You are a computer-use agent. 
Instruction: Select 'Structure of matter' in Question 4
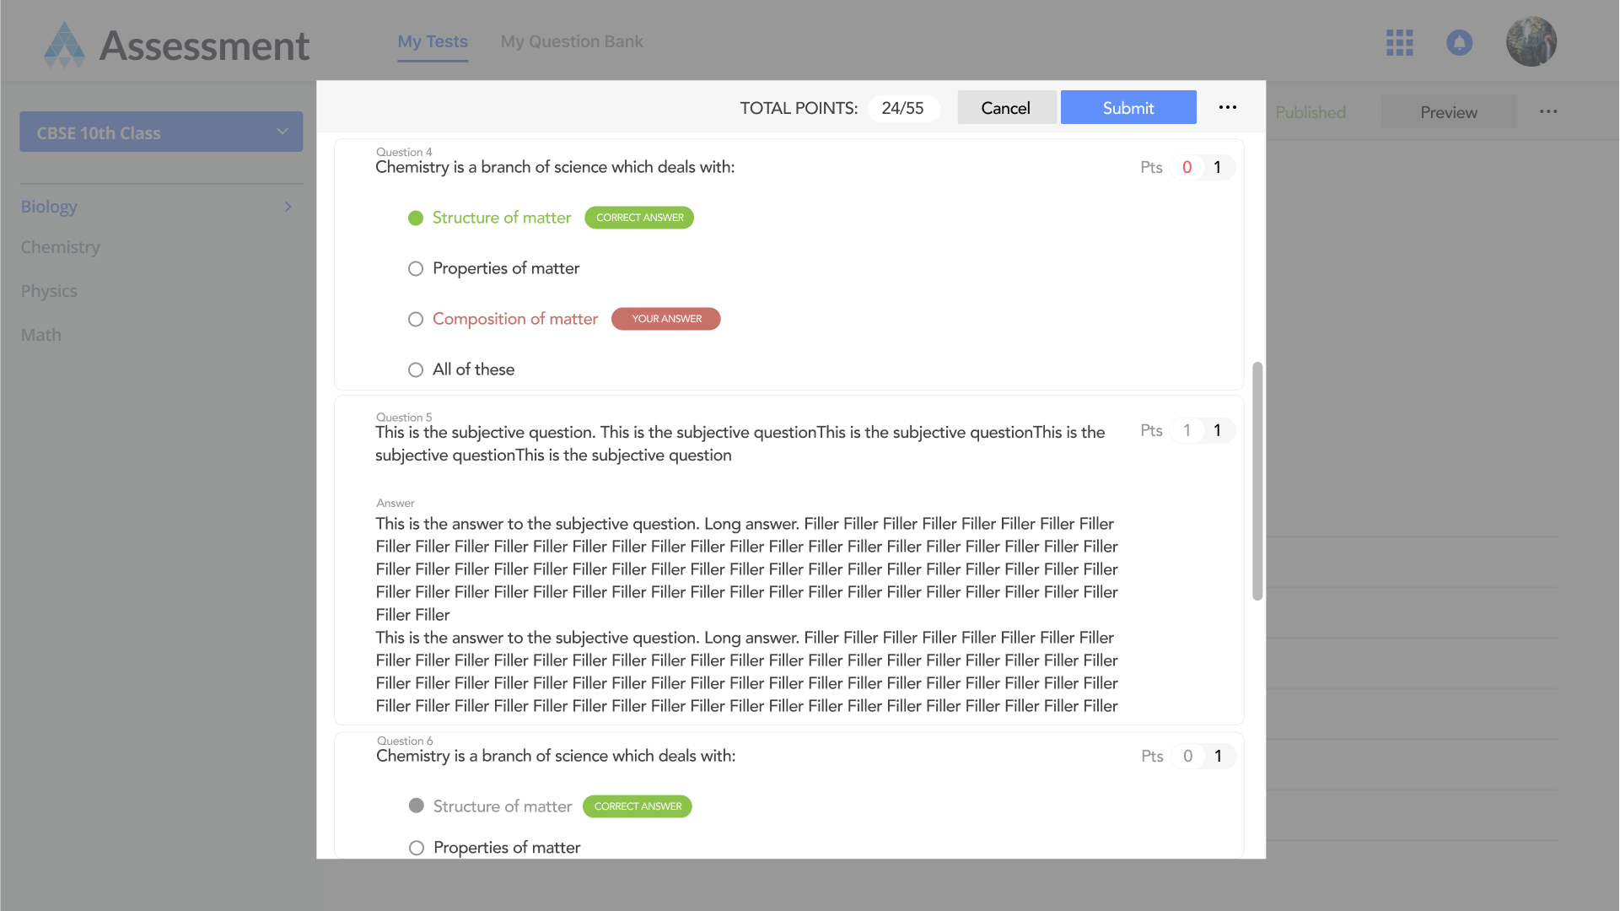416,218
